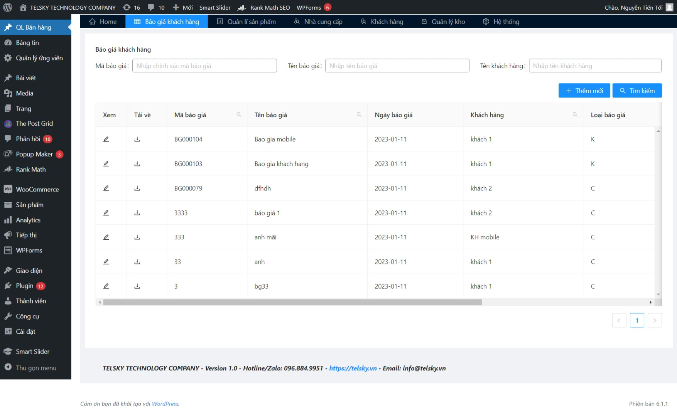This screenshot has height=412, width=677.
Task: Open comments bubble showing 10
Action: [x=156, y=7]
